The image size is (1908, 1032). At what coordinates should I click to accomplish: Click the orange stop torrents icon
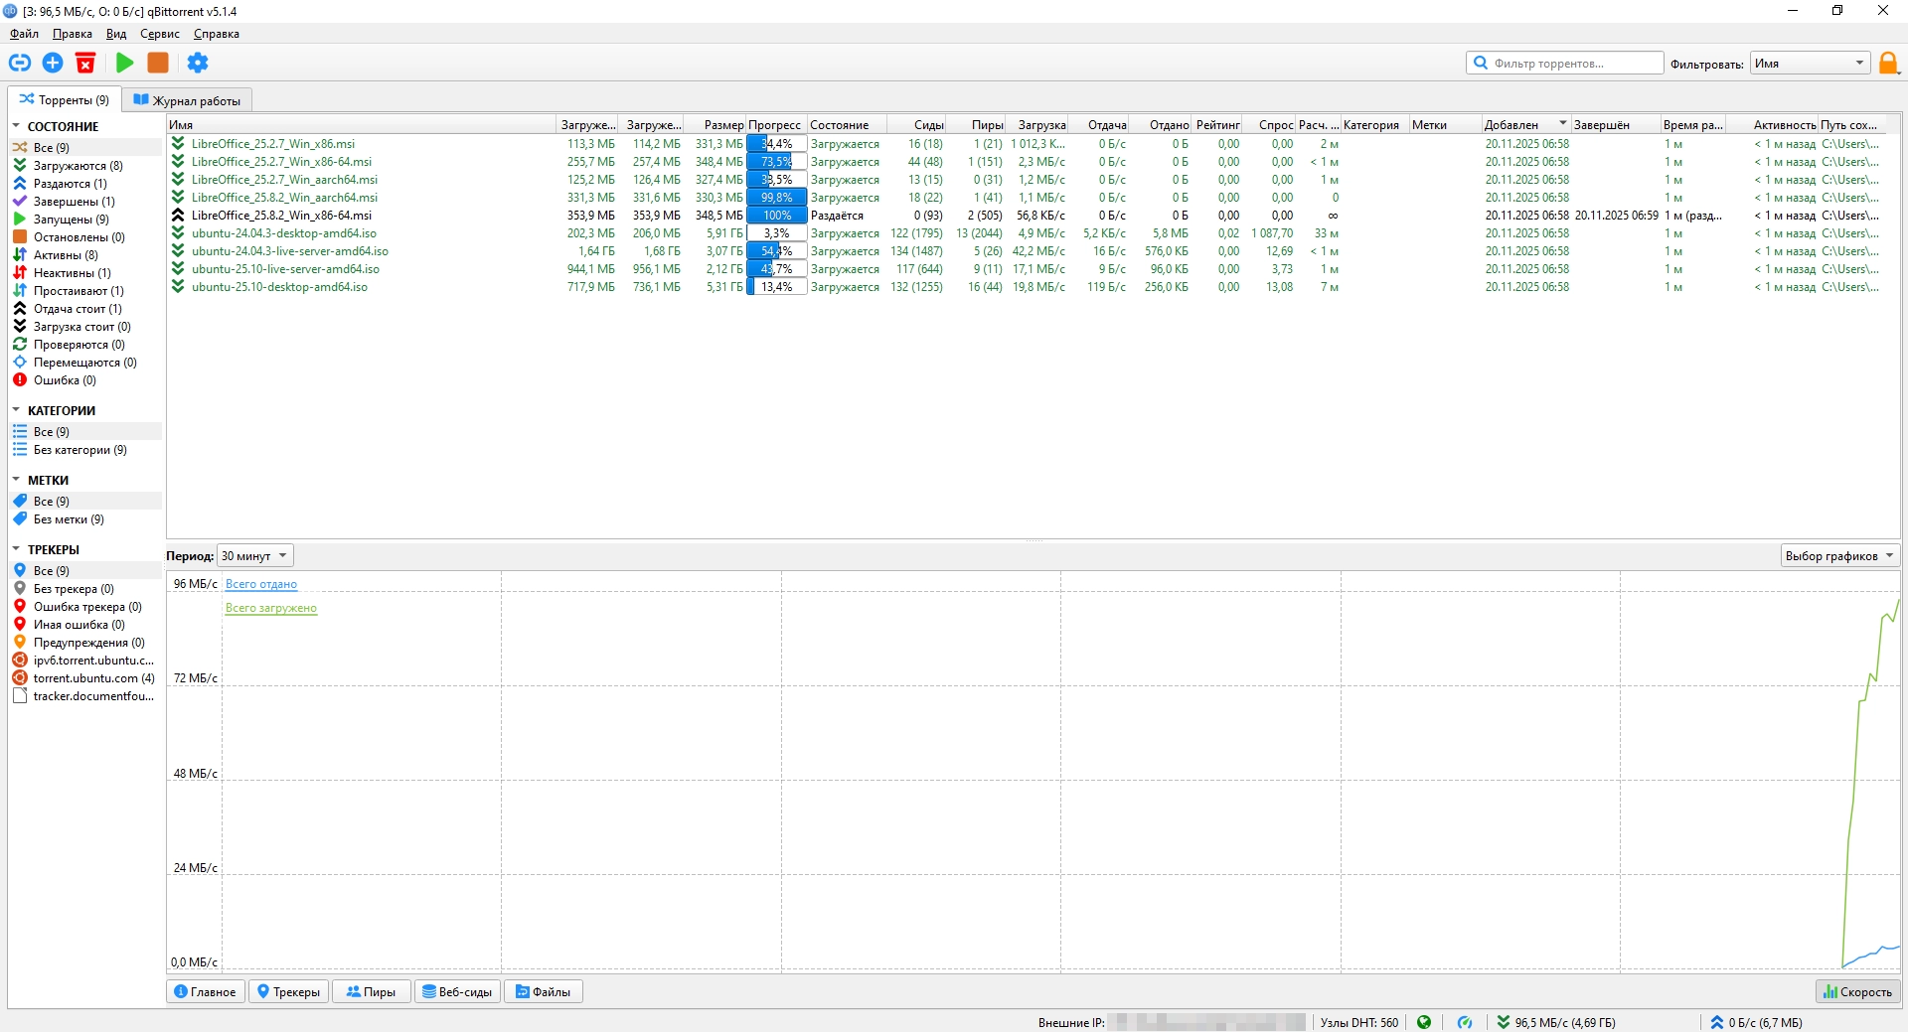pyautogui.click(x=157, y=63)
